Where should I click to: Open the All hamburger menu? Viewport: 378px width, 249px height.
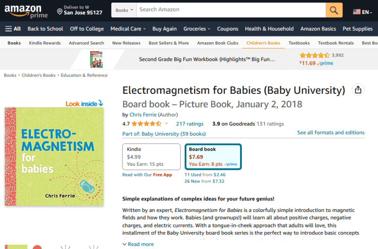point(13,29)
